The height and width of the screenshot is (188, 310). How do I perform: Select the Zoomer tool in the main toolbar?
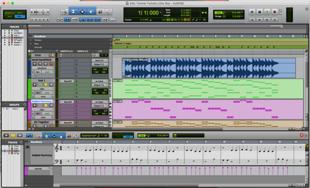[64, 12]
